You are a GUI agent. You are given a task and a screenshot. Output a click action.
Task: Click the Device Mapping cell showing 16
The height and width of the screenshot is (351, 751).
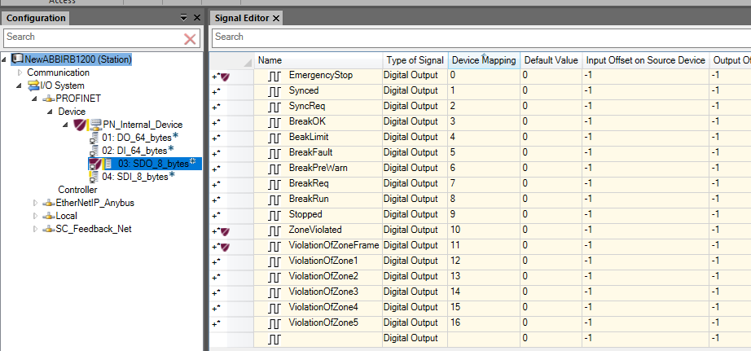point(484,323)
